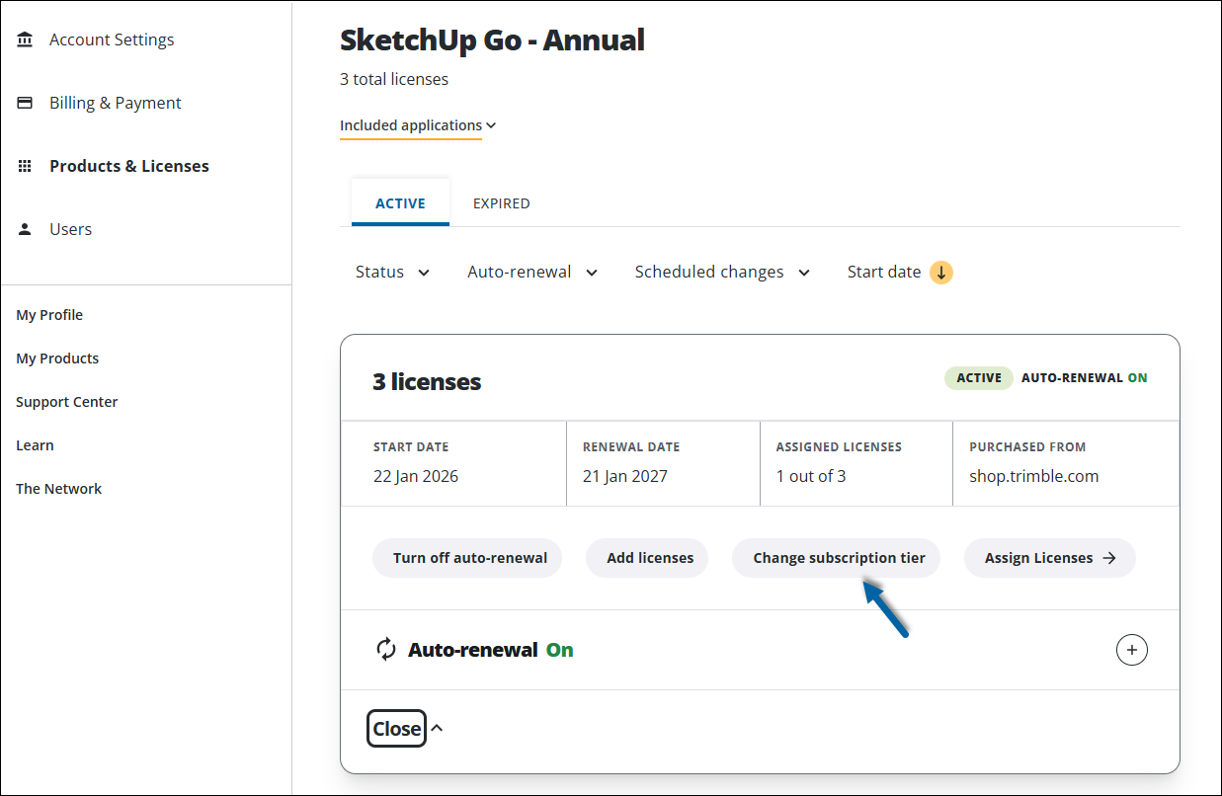Click Turn off auto-renewal button

point(467,558)
